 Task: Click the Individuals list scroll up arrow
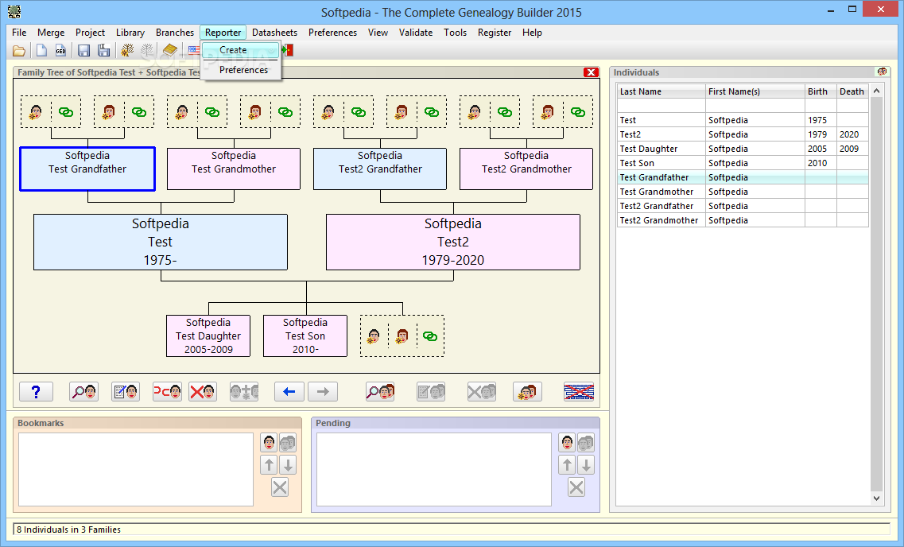[x=876, y=91]
